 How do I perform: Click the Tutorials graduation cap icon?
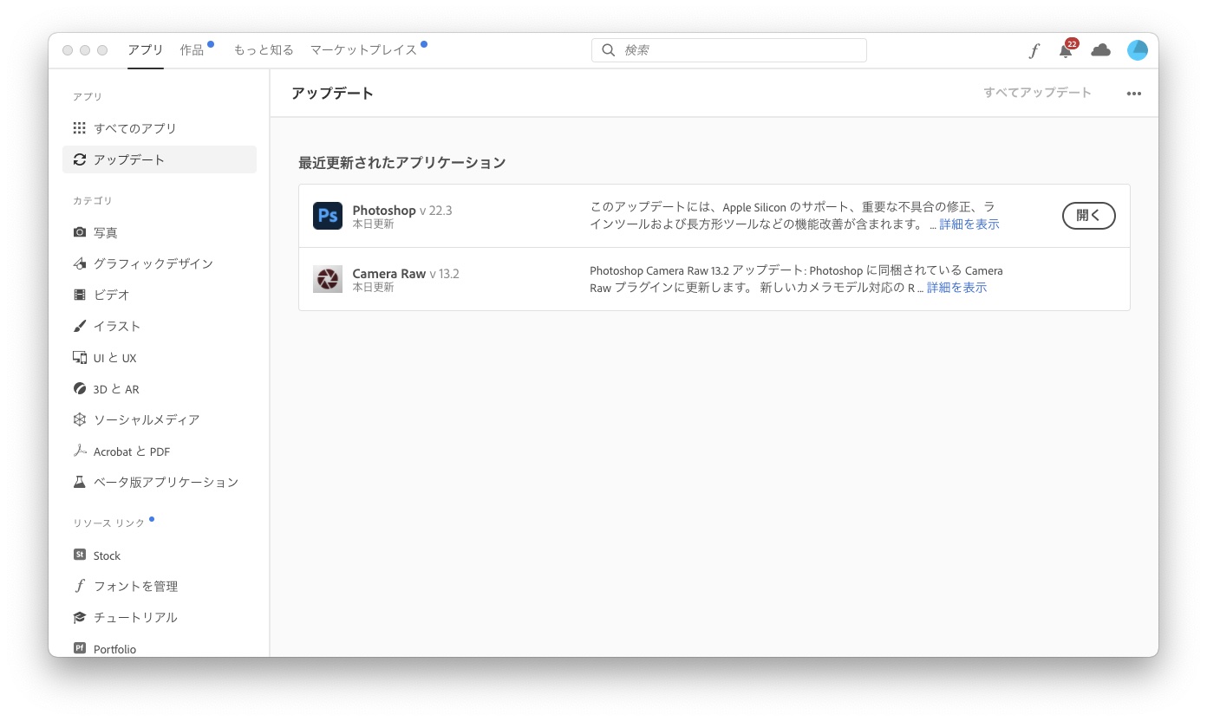[x=80, y=617]
